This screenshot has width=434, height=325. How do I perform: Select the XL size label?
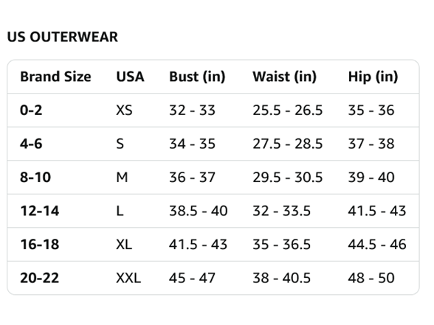click(124, 245)
